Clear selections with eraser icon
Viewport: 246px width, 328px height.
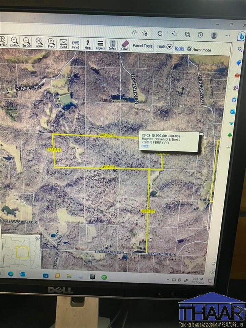click(x=125, y=46)
